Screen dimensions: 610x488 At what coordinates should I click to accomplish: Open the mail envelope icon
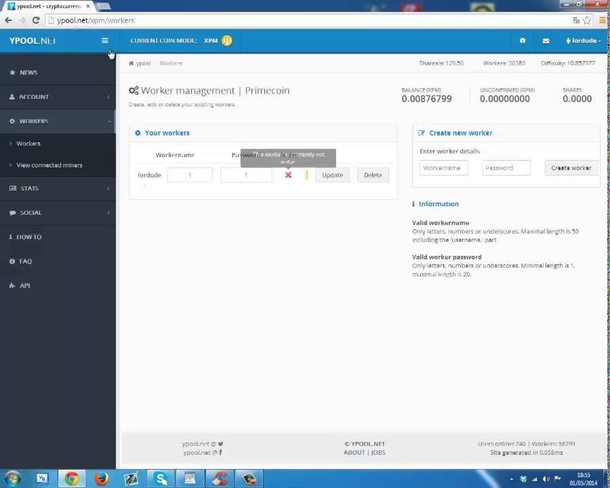[x=546, y=41]
